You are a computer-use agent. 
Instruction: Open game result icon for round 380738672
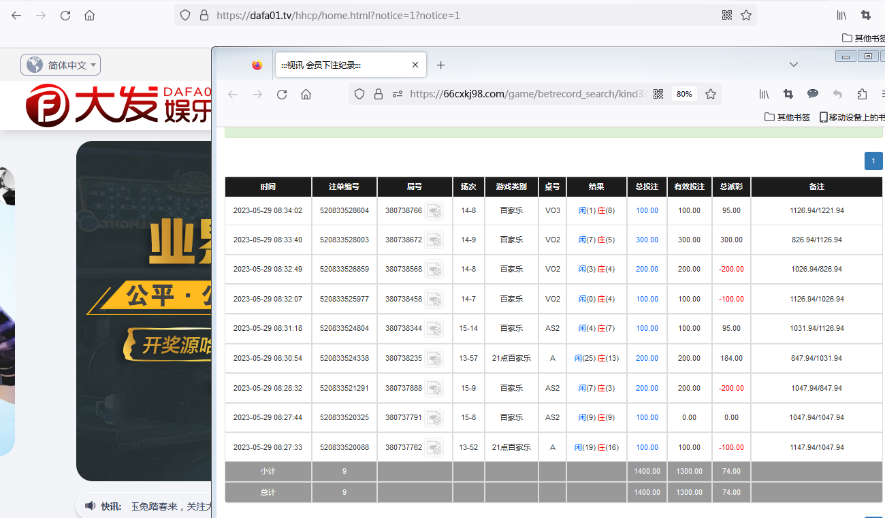coord(434,240)
